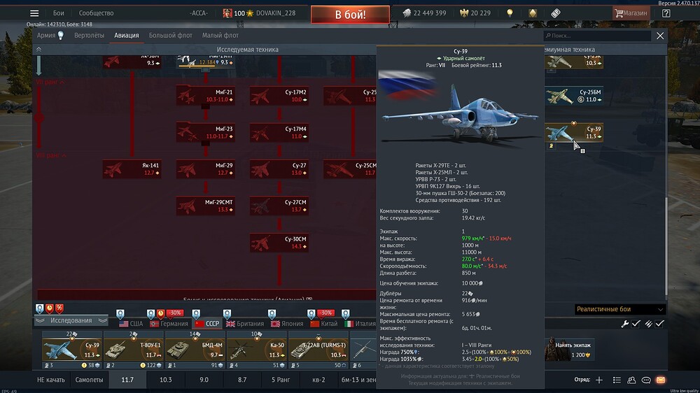Toggle the auto-repair checkbox

click(x=636, y=324)
